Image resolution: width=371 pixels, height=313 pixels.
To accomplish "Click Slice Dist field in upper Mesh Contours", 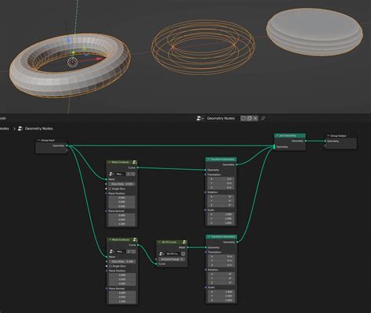I will click(x=122, y=184).
